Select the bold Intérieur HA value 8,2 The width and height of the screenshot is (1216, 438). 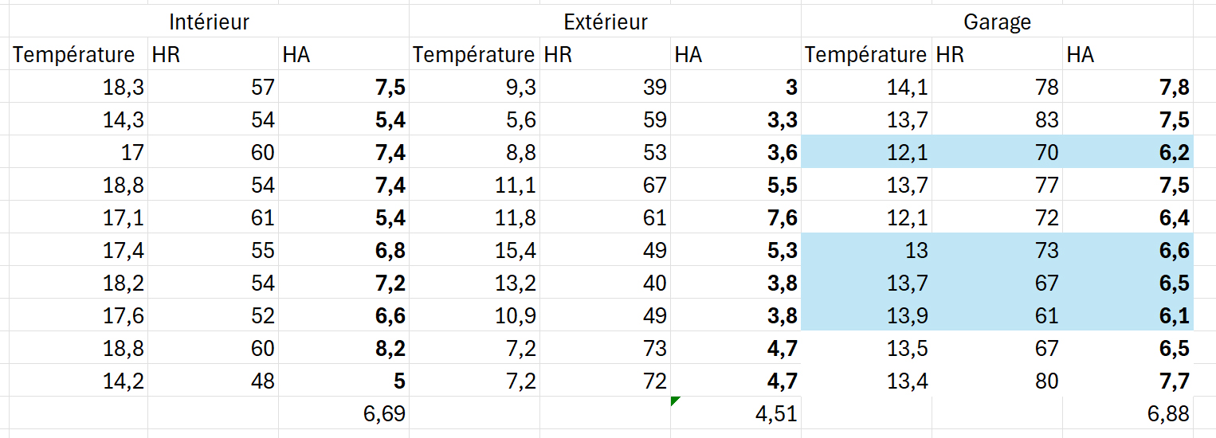[343, 348]
